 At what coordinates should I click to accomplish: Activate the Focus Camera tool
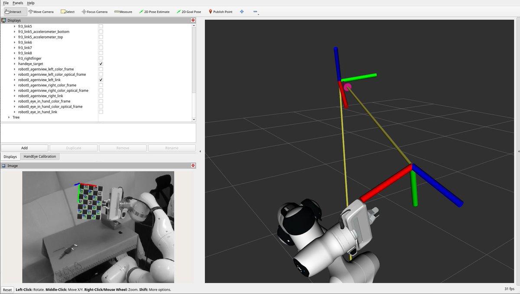tap(94, 12)
